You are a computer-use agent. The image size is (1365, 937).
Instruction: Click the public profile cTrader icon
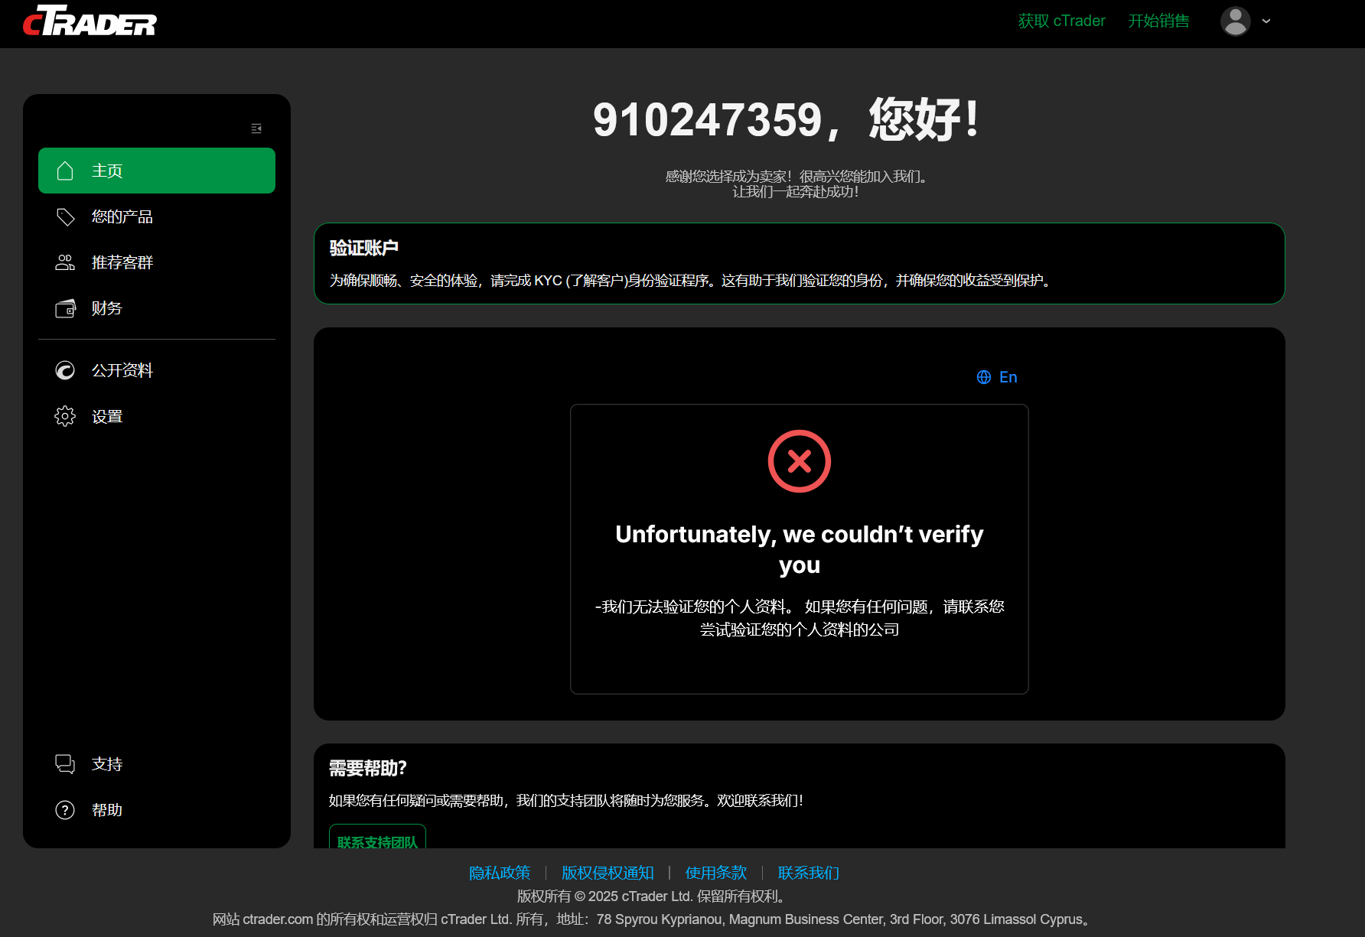point(65,370)
